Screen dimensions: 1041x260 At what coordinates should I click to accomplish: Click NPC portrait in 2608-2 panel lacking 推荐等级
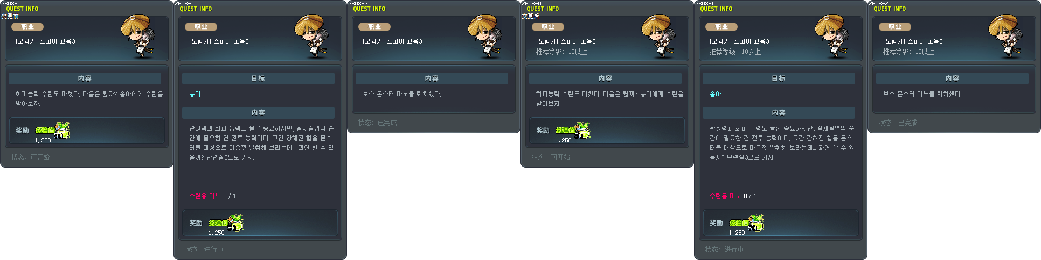tap(484, 37)
